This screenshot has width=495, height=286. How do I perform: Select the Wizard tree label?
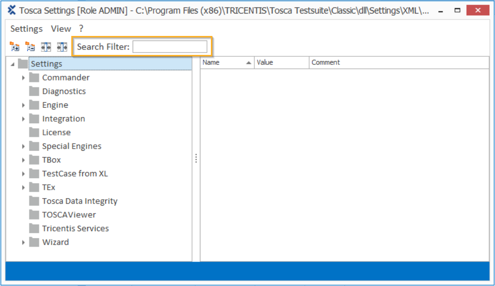tap(55, 242)
